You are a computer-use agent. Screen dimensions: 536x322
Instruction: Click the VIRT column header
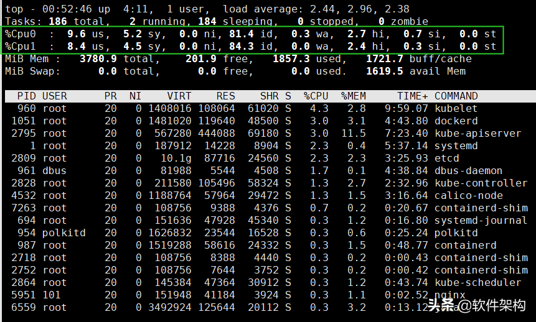click(179, 96)
